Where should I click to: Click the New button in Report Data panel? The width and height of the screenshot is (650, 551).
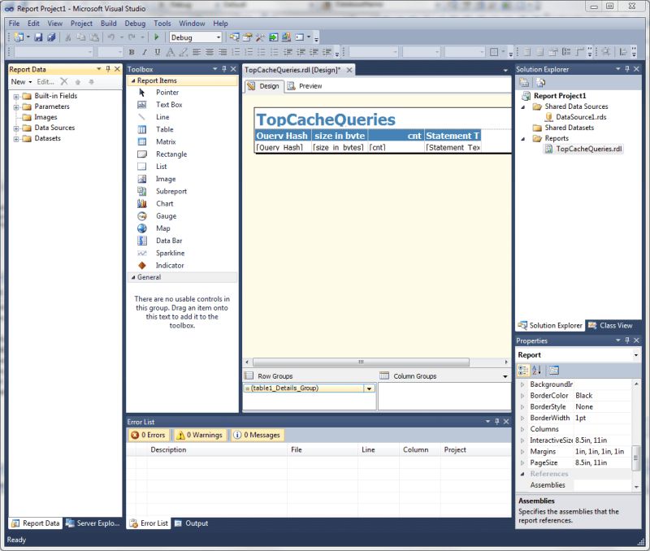[x=19, y=81]
